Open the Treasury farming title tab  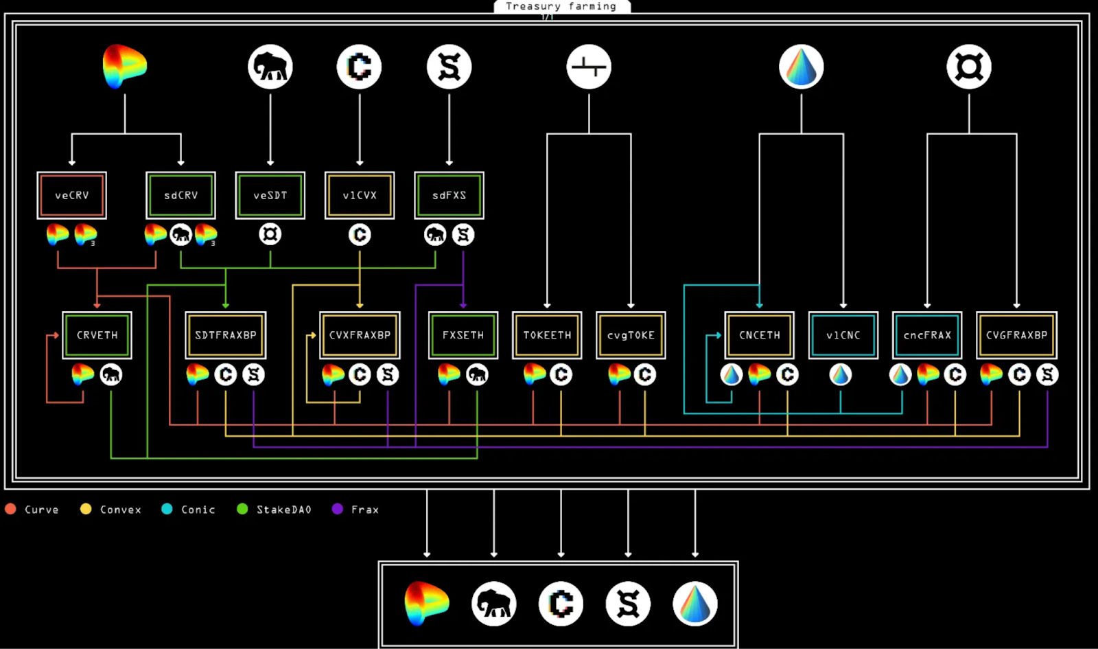[561, 6]
